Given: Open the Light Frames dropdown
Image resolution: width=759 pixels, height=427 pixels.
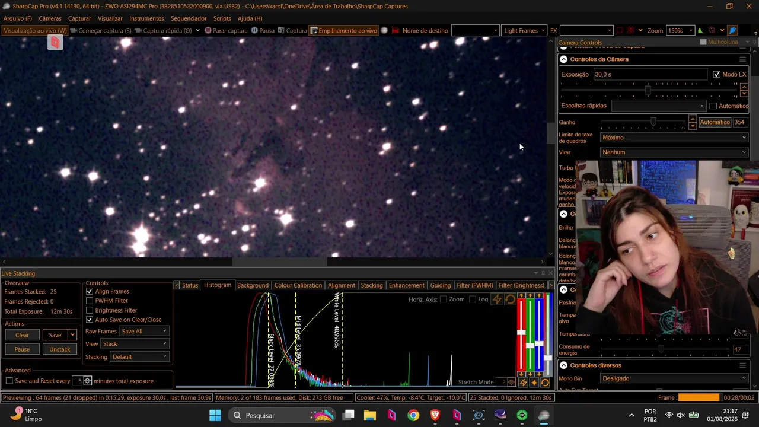Looking at the screenshot, I should coord(524,30).
